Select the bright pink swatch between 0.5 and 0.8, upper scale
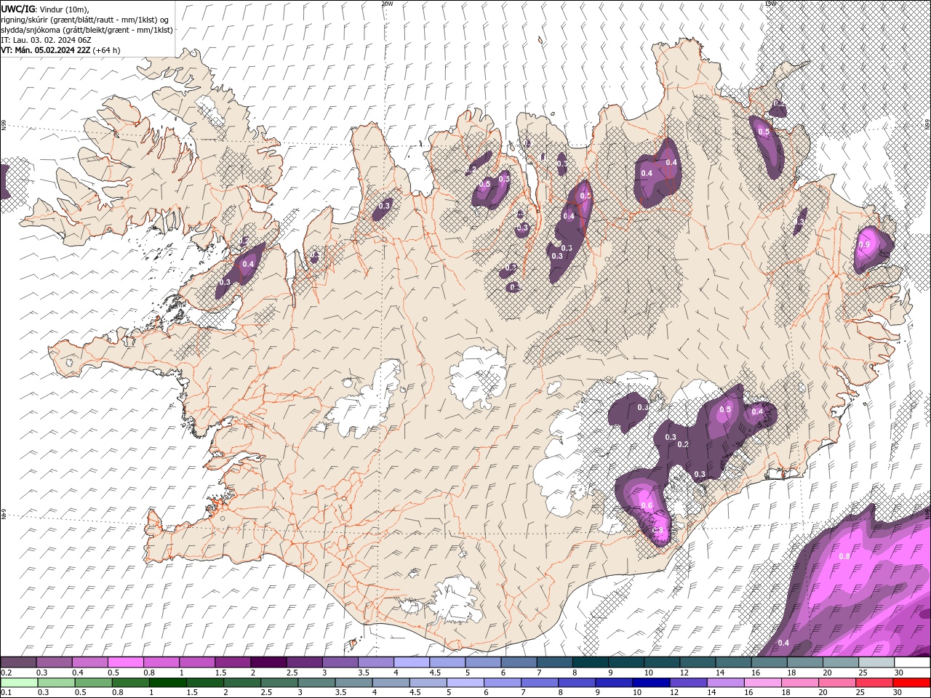 126,662
